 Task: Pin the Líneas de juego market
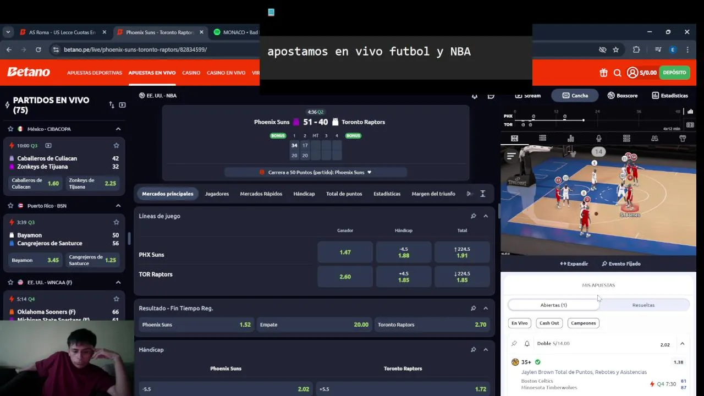pyautogui.click(x=473, y=216)
